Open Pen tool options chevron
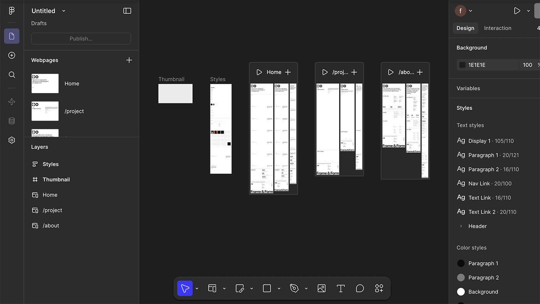540x304 pixels. (x=306, y=288)
